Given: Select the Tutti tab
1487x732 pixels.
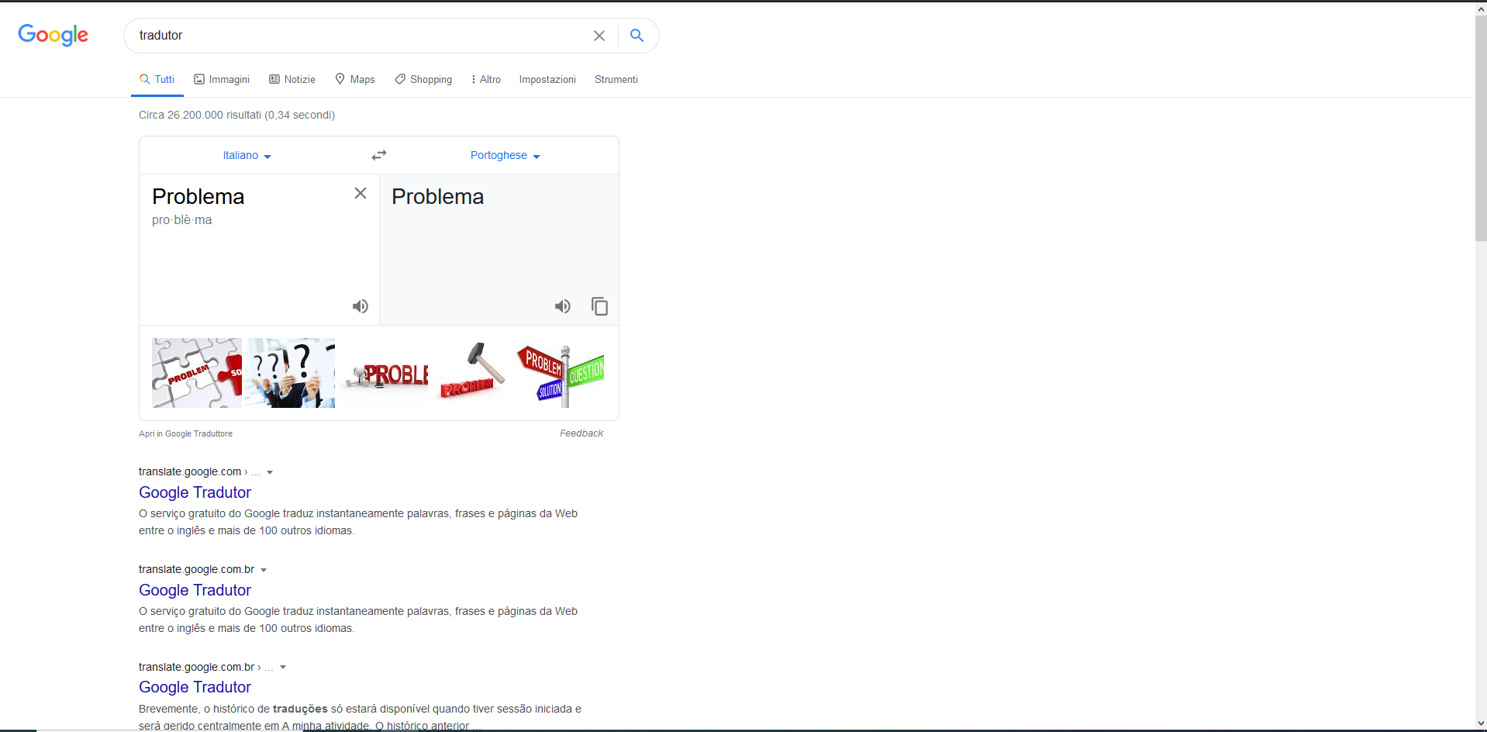Looking at the screenshot, I should coord(157,79).
